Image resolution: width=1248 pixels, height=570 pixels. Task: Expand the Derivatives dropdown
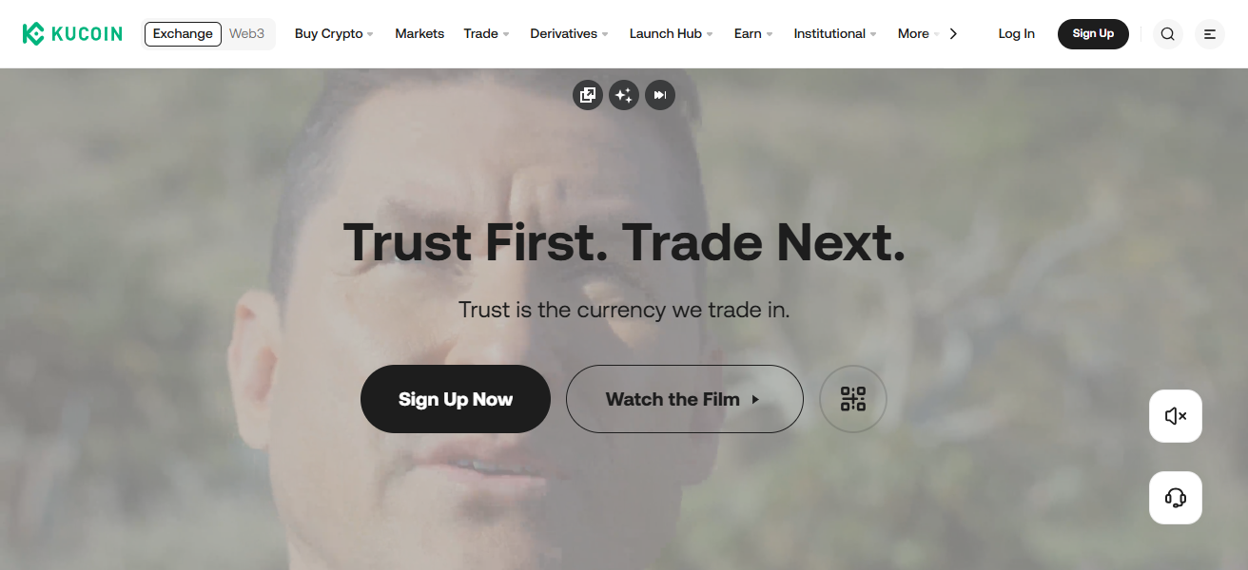point(570,34)
